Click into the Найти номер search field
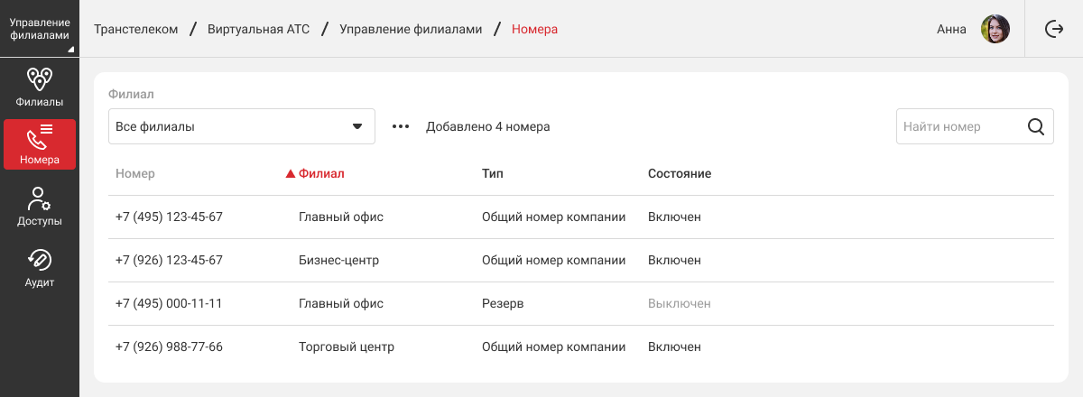The image size is (1083, 397). (x=957, y=127)
